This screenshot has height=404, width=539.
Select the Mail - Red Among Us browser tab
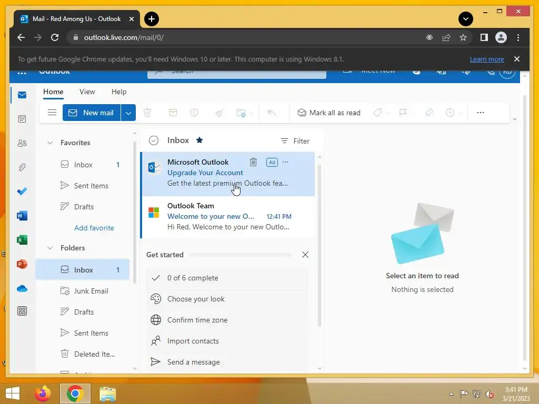[76, 19]
